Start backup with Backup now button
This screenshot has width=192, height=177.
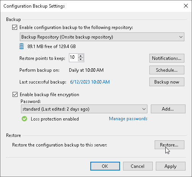(x=167, y=82)
